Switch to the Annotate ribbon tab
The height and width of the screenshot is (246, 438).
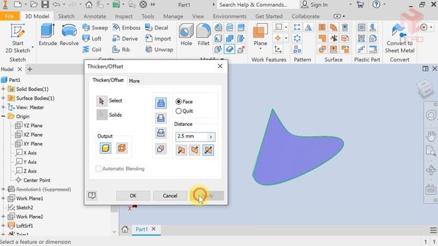[x=94, y=16]
